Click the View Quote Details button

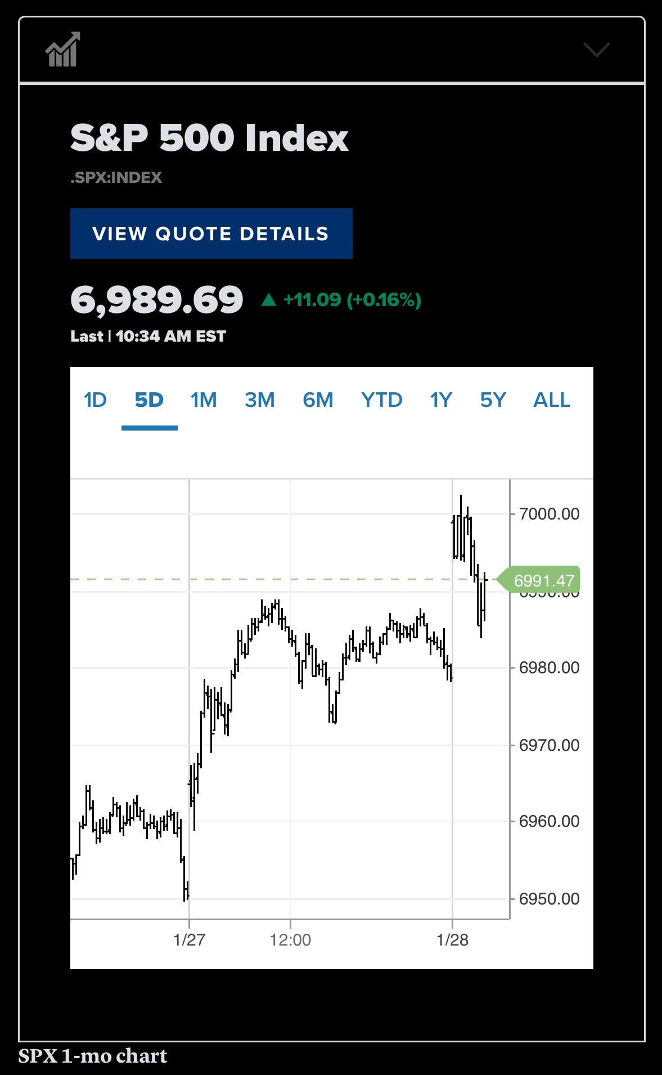coord(211,234)
